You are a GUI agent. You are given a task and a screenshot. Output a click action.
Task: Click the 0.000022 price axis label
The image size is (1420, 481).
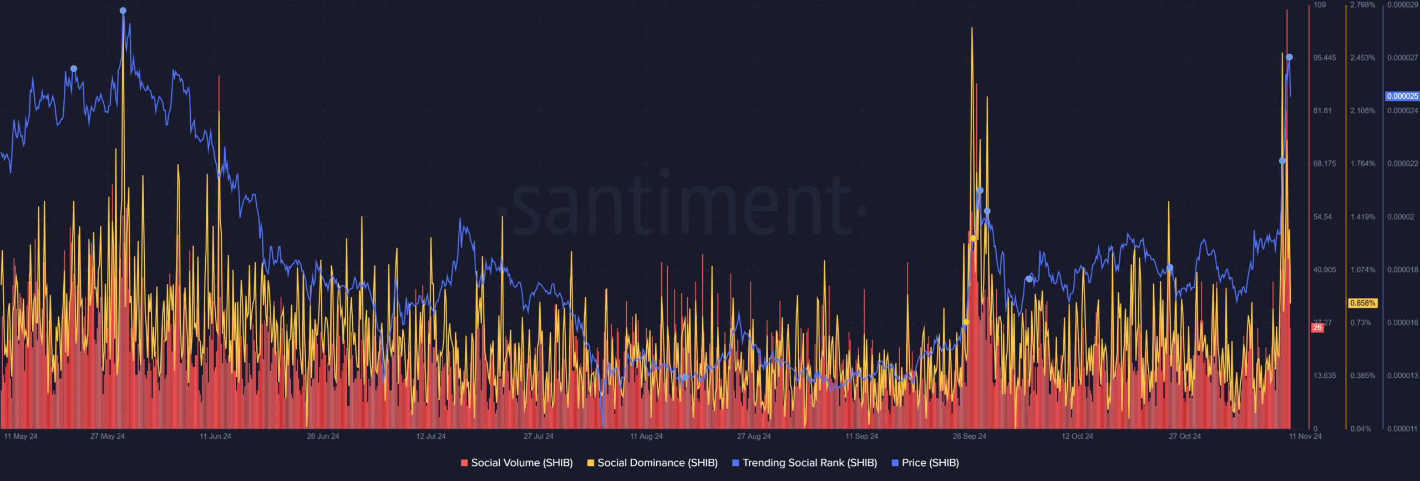click(1402, 164)
